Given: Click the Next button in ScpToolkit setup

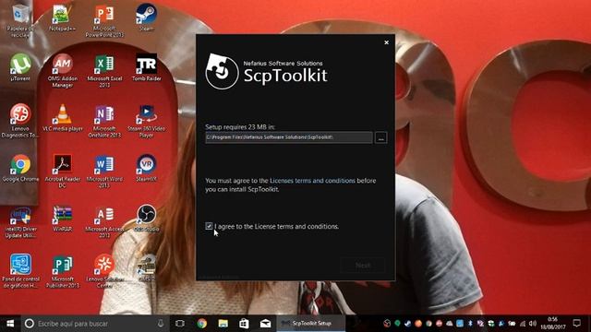Looking at the screenshot, I should 363,266.
